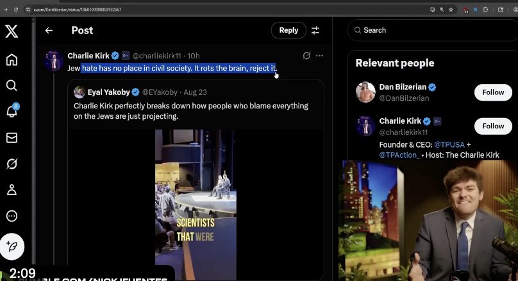
Task: Open the @TPAction_ link
Action: (399, 155)
